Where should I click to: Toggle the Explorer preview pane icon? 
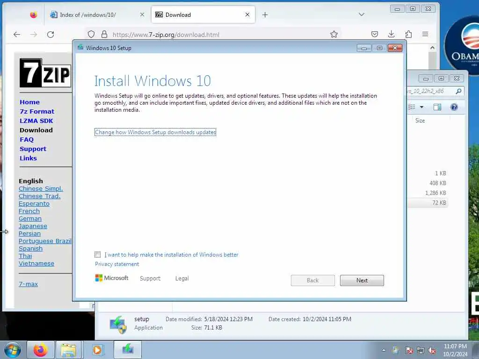click(437, 107)
